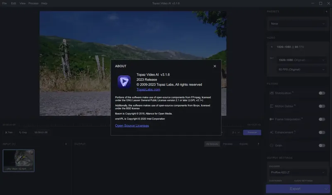
Task: Click the timeline scrubber bar
Action: pos(131,126)
